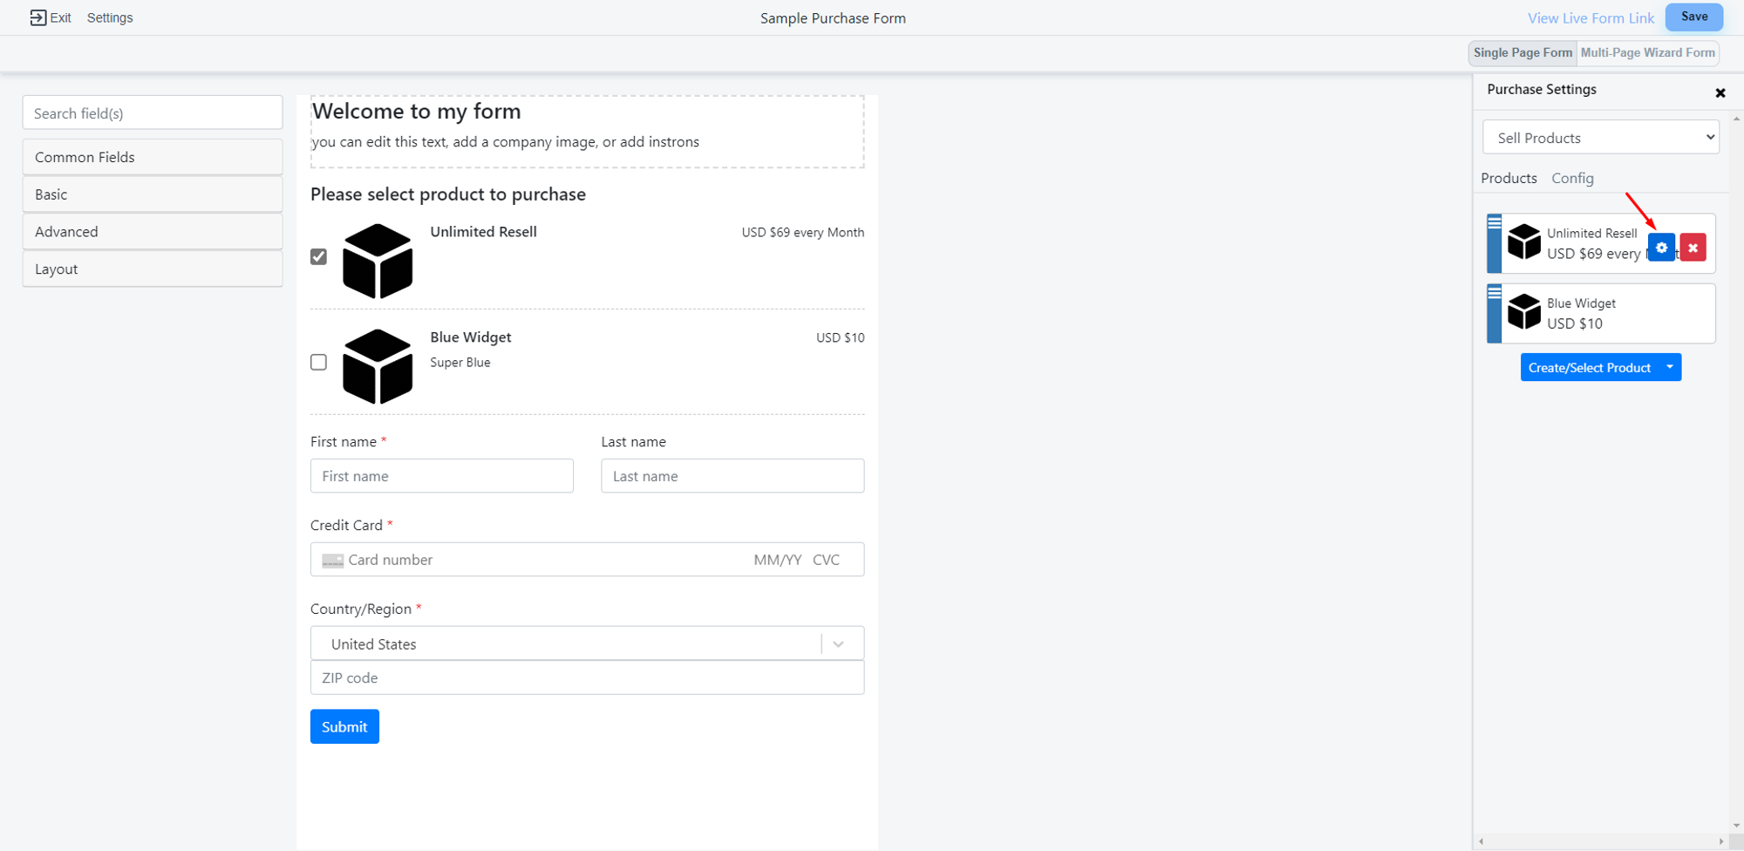This screenshot has height=851, width=1744.
Task: Click the Blue Widget cube image in form
Action: pyautogui.click(x=378, y=366)
